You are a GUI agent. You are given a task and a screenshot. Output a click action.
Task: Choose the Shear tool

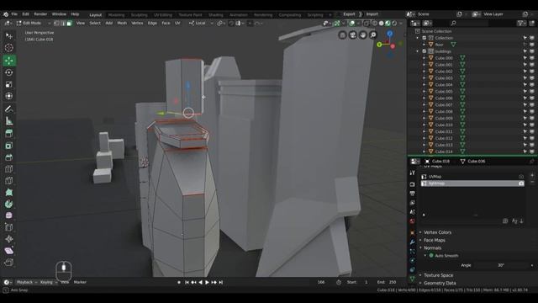pyautogui.click(x=9, y=251)
